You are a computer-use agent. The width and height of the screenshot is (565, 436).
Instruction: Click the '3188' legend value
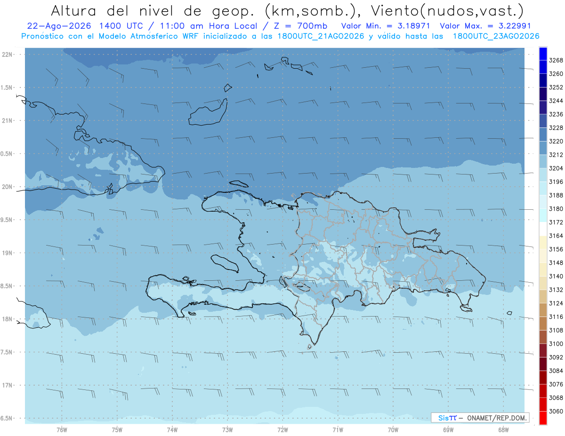pos(556,195)
